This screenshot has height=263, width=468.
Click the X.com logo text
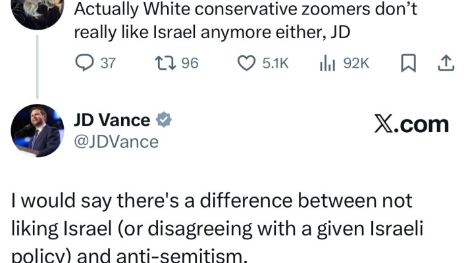pyautogui.click(x=411, y=124)
